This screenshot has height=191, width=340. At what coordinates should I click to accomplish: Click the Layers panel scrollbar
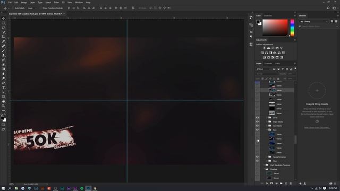point(295,140)
